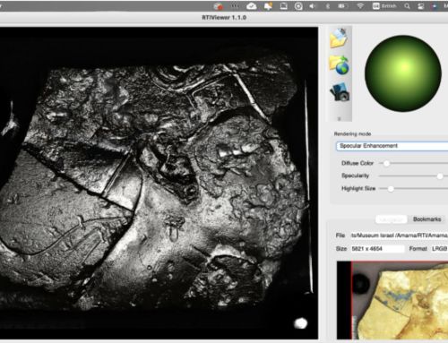Click the green light direction sphere
The image size is (448, 343).
[403, 73]
